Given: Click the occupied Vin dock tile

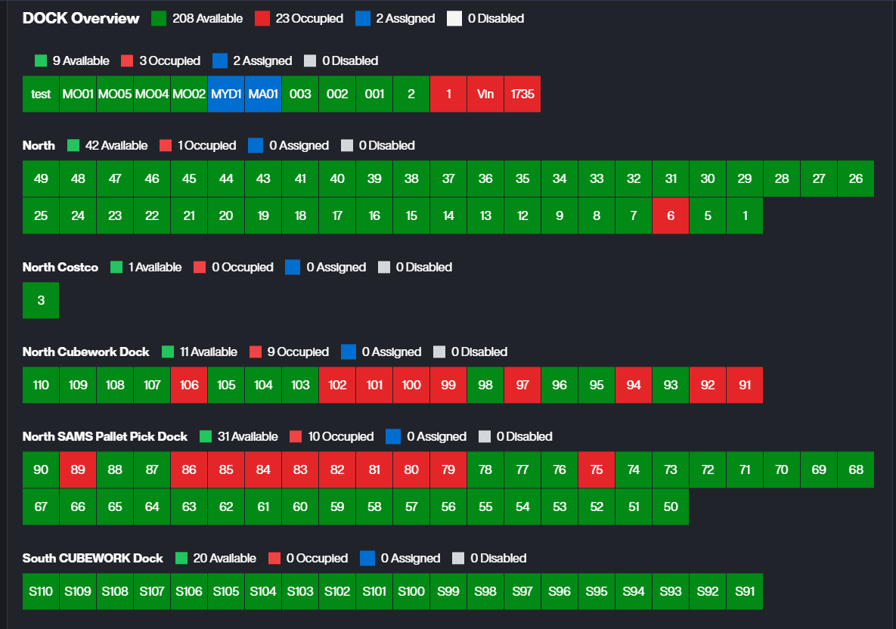Looking at the screenshot, I should tap(485, 95).
